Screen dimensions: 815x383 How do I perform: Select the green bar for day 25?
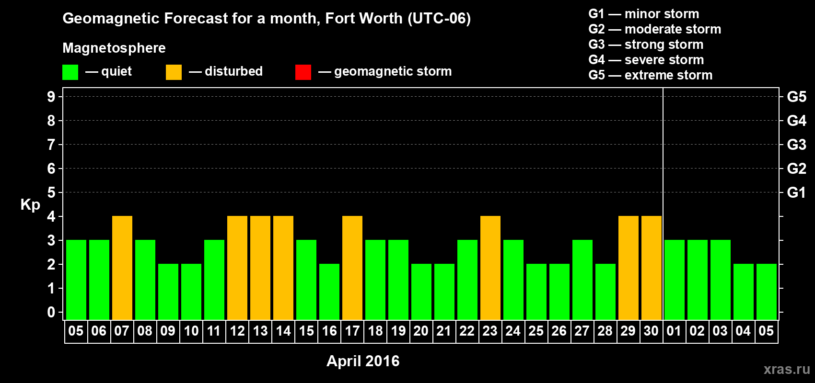[x=536, y=292]
